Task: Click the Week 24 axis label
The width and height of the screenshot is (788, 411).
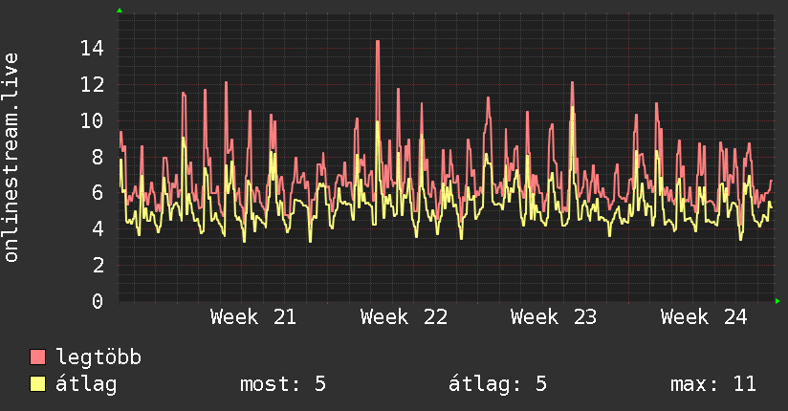Action: (x=704, y=317)
